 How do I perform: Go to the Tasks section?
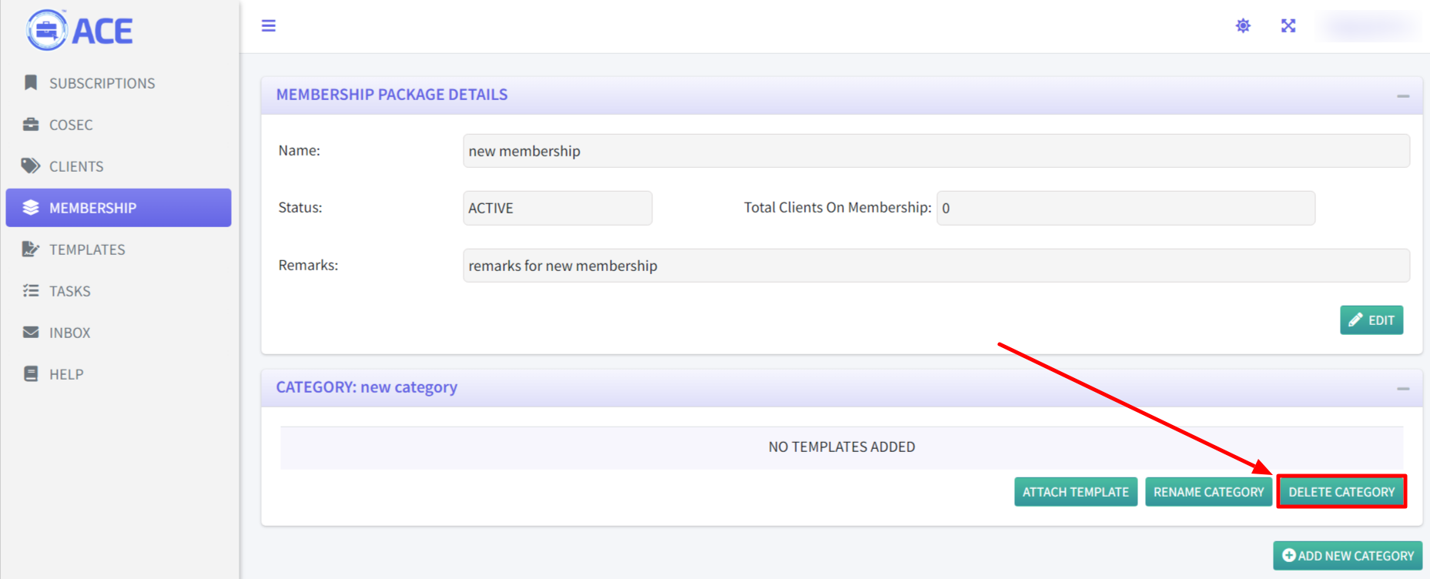click(x=70, y=291)
